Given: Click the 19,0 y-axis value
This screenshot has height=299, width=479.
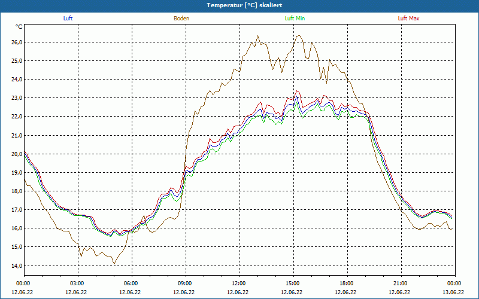Looking at the screenshot, I should pos(17,172).
